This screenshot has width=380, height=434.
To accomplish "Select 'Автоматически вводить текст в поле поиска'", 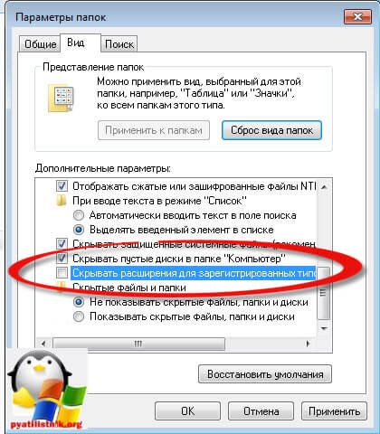I will 79,215.
